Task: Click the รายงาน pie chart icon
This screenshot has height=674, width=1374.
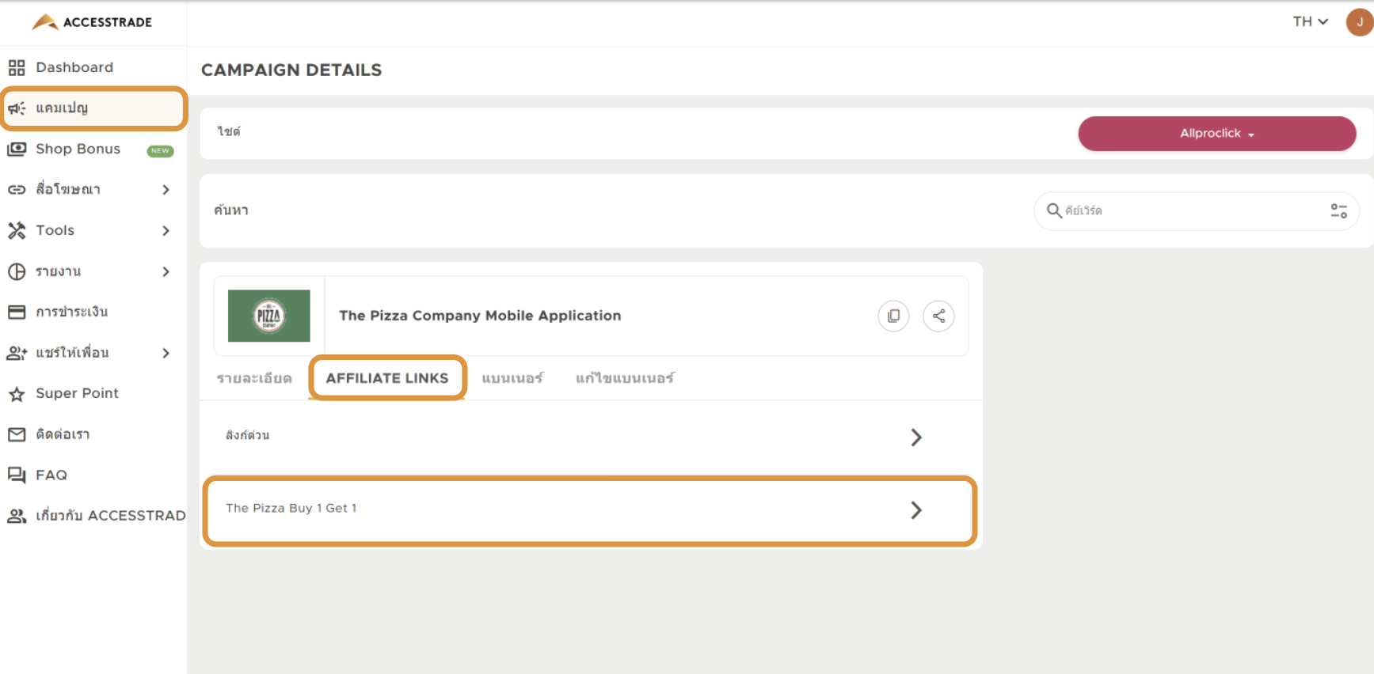Action: coord(17,271)
